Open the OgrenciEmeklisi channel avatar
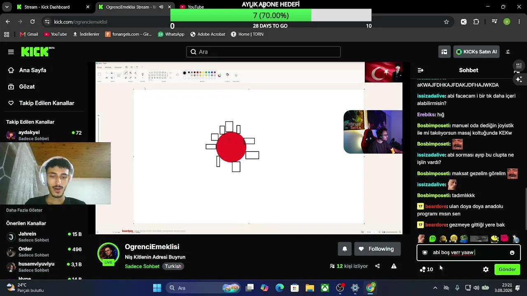 point(108,254)
